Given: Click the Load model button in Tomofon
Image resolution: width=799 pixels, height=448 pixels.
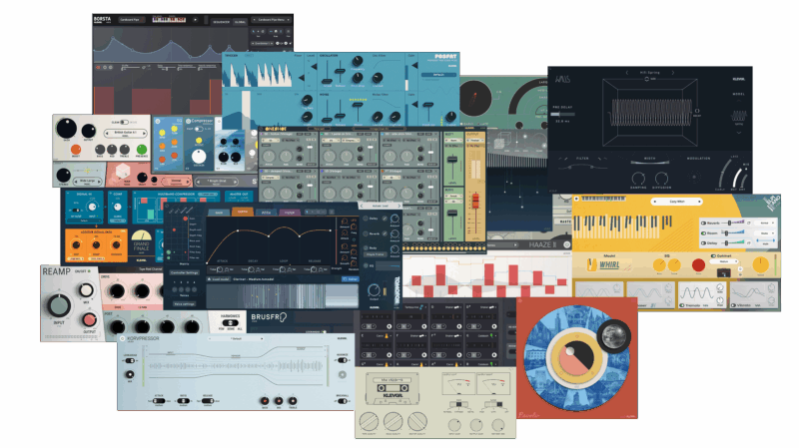Looking at the screenshot, I should (218, 279).
